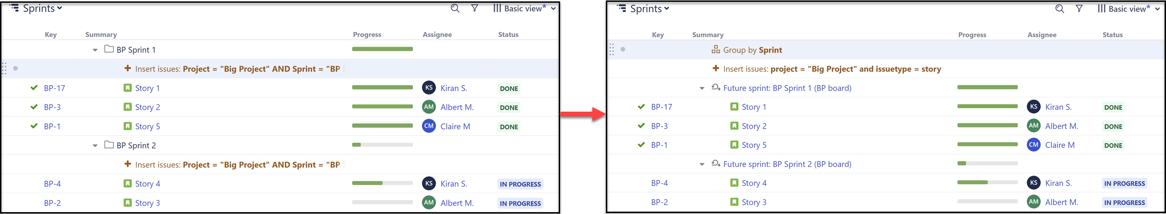Open the Sprints dropdown in the left panel
The height and width of the screenshot is (214, 1166).
42,8
